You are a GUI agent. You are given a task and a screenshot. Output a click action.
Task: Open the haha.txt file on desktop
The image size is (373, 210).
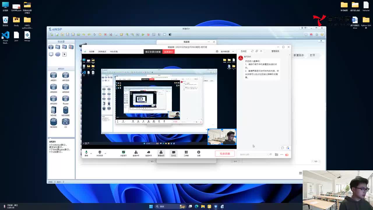[366, 6]
